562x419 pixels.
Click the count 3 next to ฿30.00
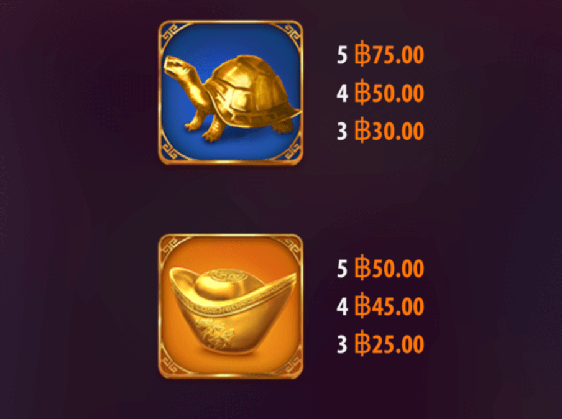click(x=343, y=131)
